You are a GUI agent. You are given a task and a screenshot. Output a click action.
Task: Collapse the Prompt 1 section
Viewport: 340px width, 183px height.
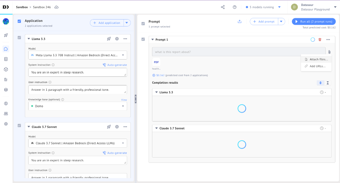(152, 40)
